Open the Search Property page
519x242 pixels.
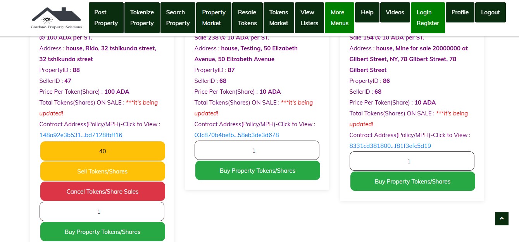point(178,18)
